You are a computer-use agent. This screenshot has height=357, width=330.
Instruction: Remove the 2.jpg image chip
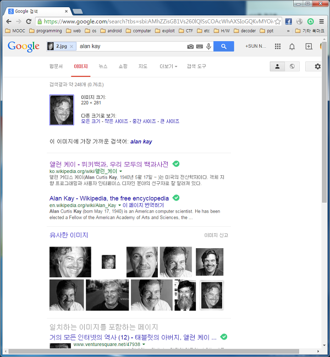click(x=71, y=47)
